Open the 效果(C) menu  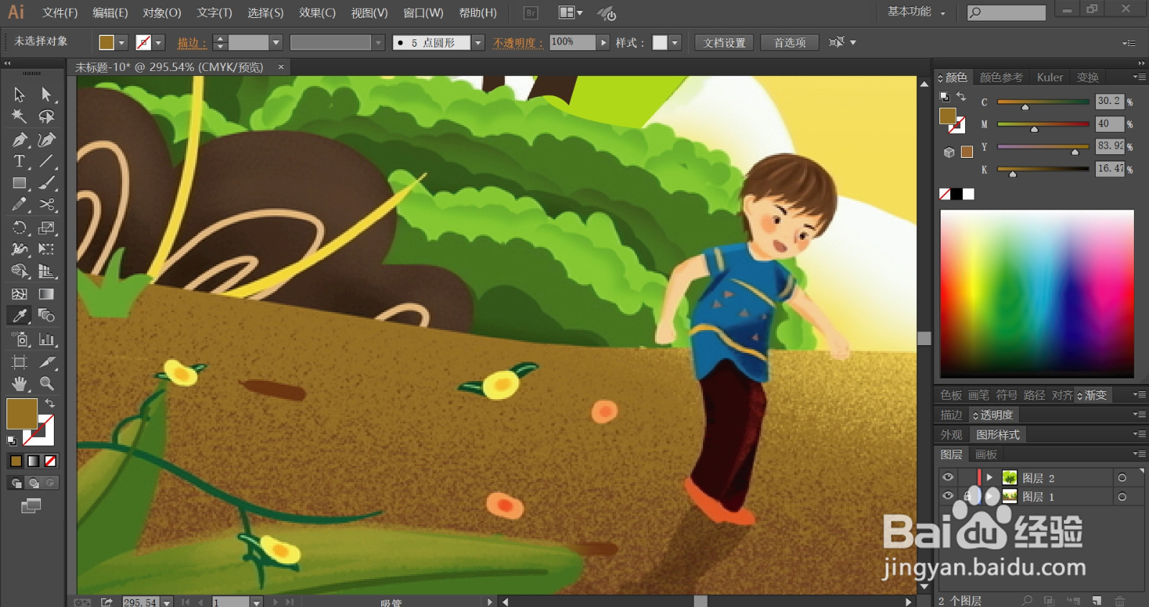[x=317, y=13]
